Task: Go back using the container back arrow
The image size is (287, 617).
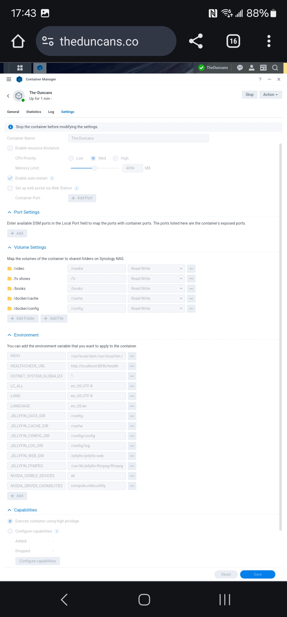Action: coord(8,96)
